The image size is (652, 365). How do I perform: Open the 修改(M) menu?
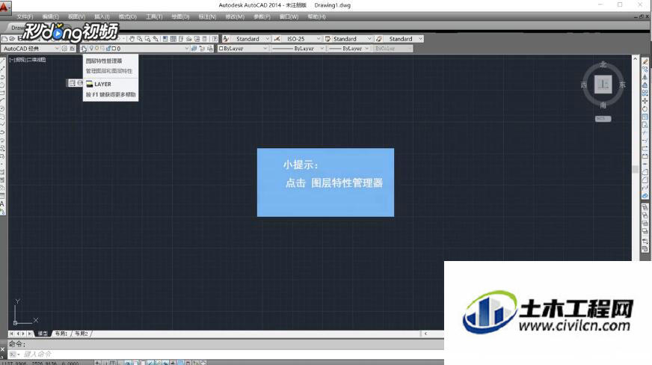[235, 16]
